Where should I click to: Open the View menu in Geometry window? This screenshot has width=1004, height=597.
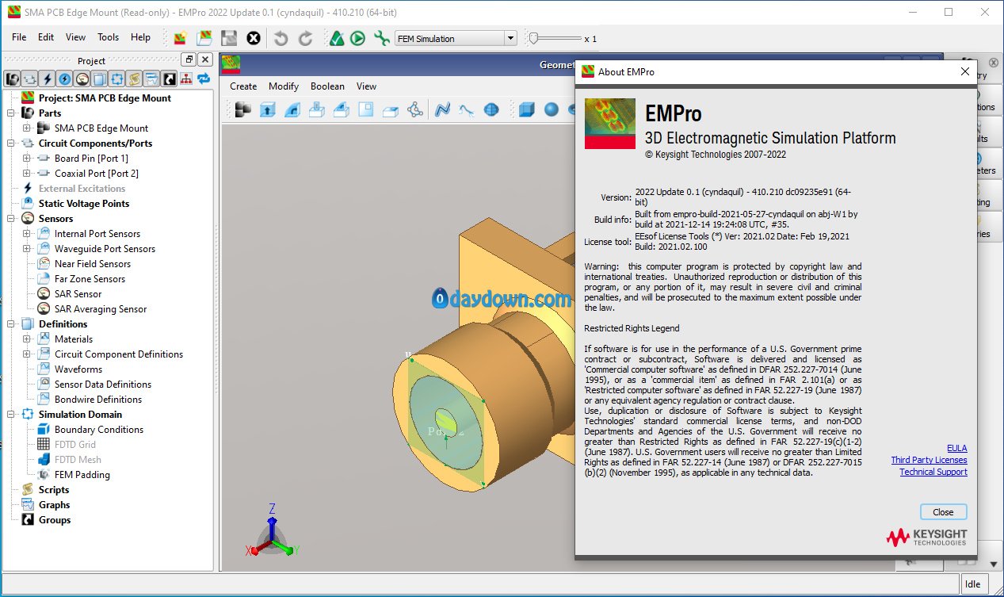(366, 86)
